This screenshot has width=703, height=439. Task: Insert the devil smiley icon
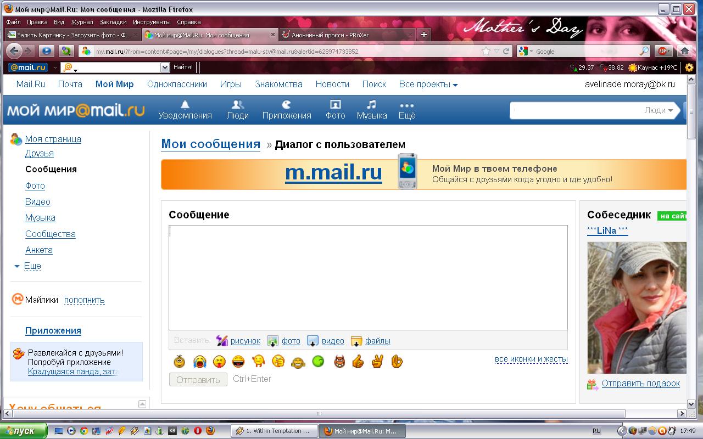pyautogui.click(x=339, y=362)
